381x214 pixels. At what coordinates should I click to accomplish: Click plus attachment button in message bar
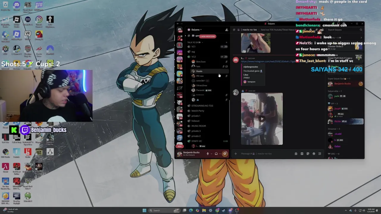[236, 154]
